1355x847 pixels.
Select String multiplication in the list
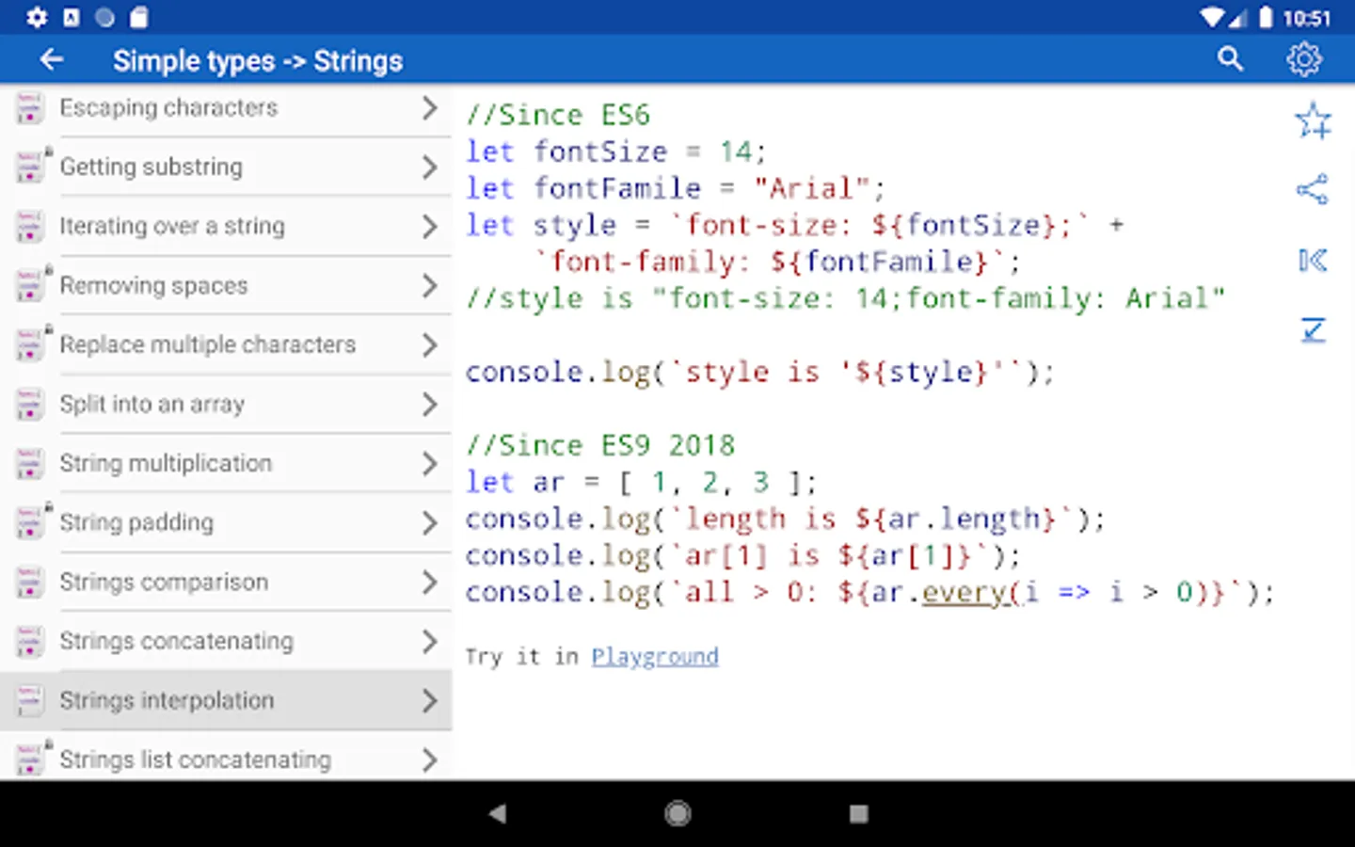pos(166,464)
